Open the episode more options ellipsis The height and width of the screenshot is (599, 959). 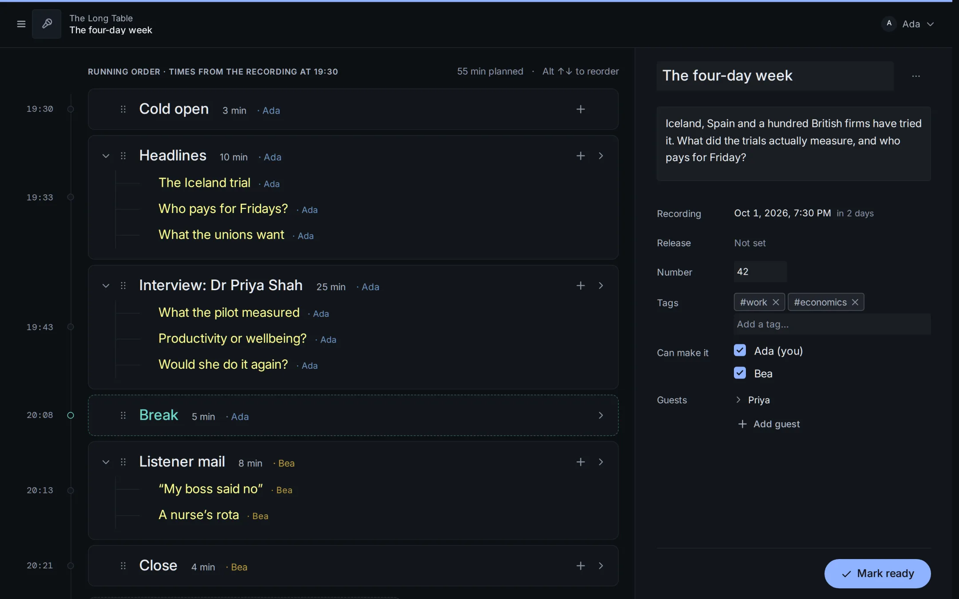click(x=916, y=76)
